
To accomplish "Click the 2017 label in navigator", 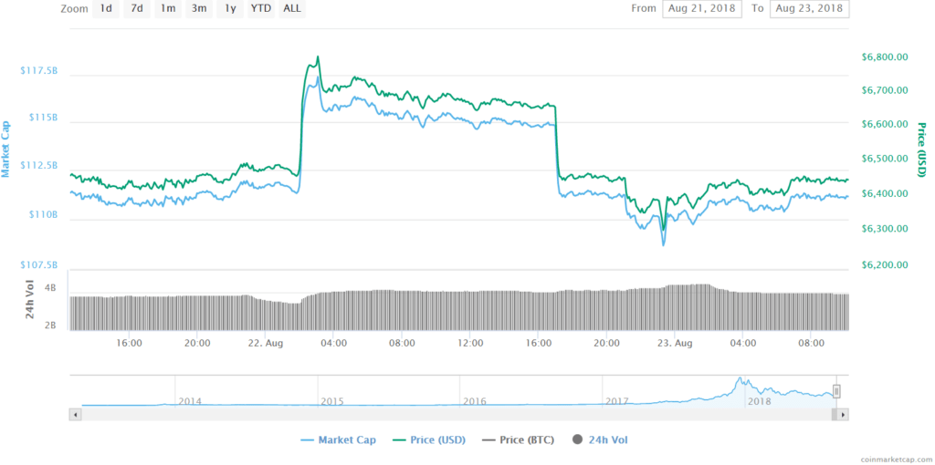I will click(617, 401).
